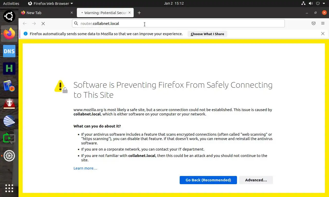This screenshot has height=197, width=329.
Task: Launch the green screen recorder dock icon
Action: tap(9, 138)
